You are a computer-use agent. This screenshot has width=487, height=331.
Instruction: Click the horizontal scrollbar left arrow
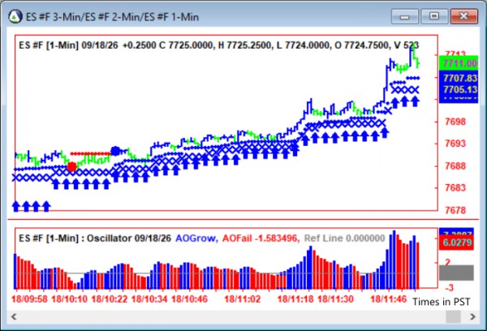[x=14, y=316]
